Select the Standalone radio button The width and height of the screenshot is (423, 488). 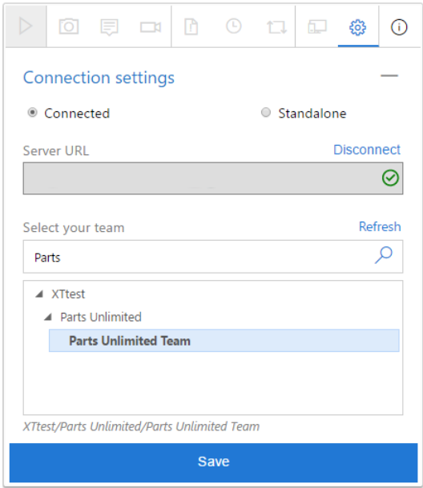tap(266, 112)
